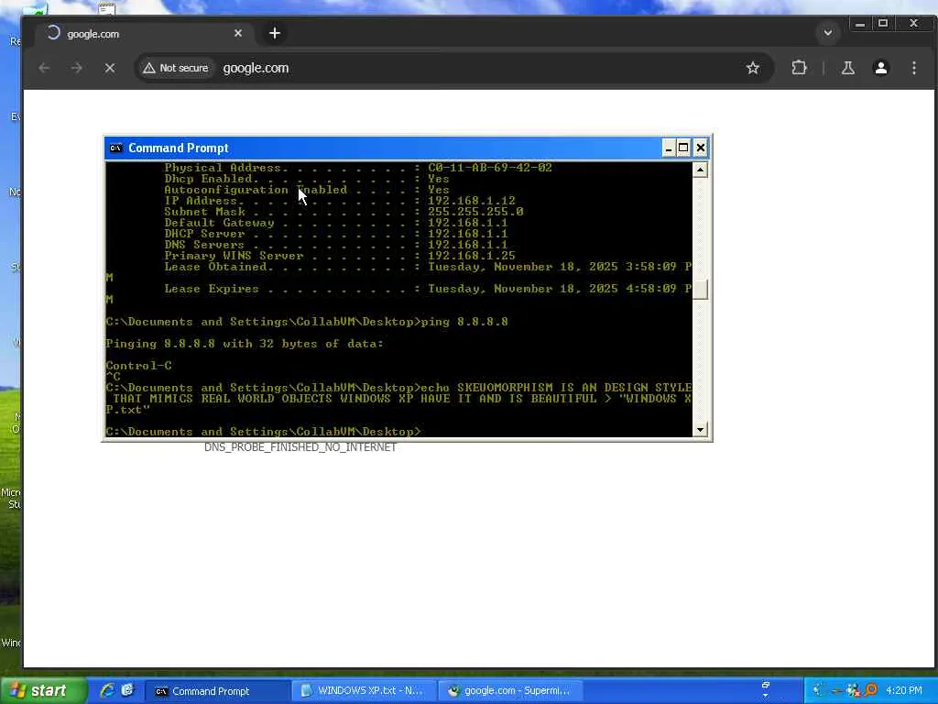Minimize the Command Prompt window
This screenshot has height=704, width=938.
pos(669,148)
